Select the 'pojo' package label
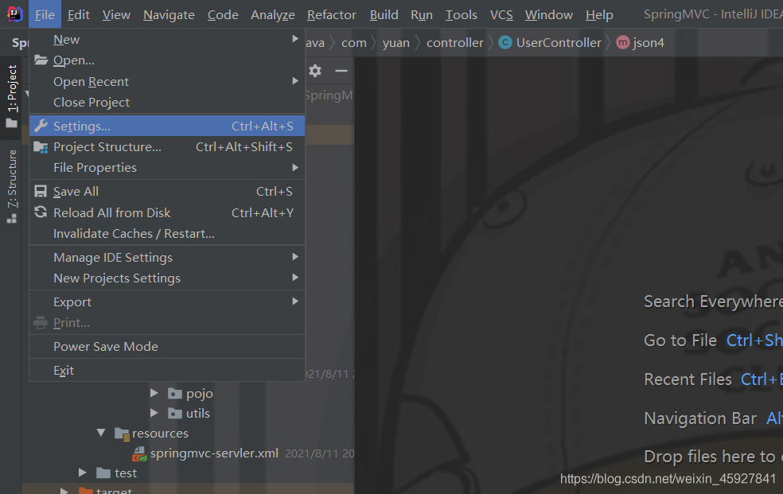 coord(200,394)
